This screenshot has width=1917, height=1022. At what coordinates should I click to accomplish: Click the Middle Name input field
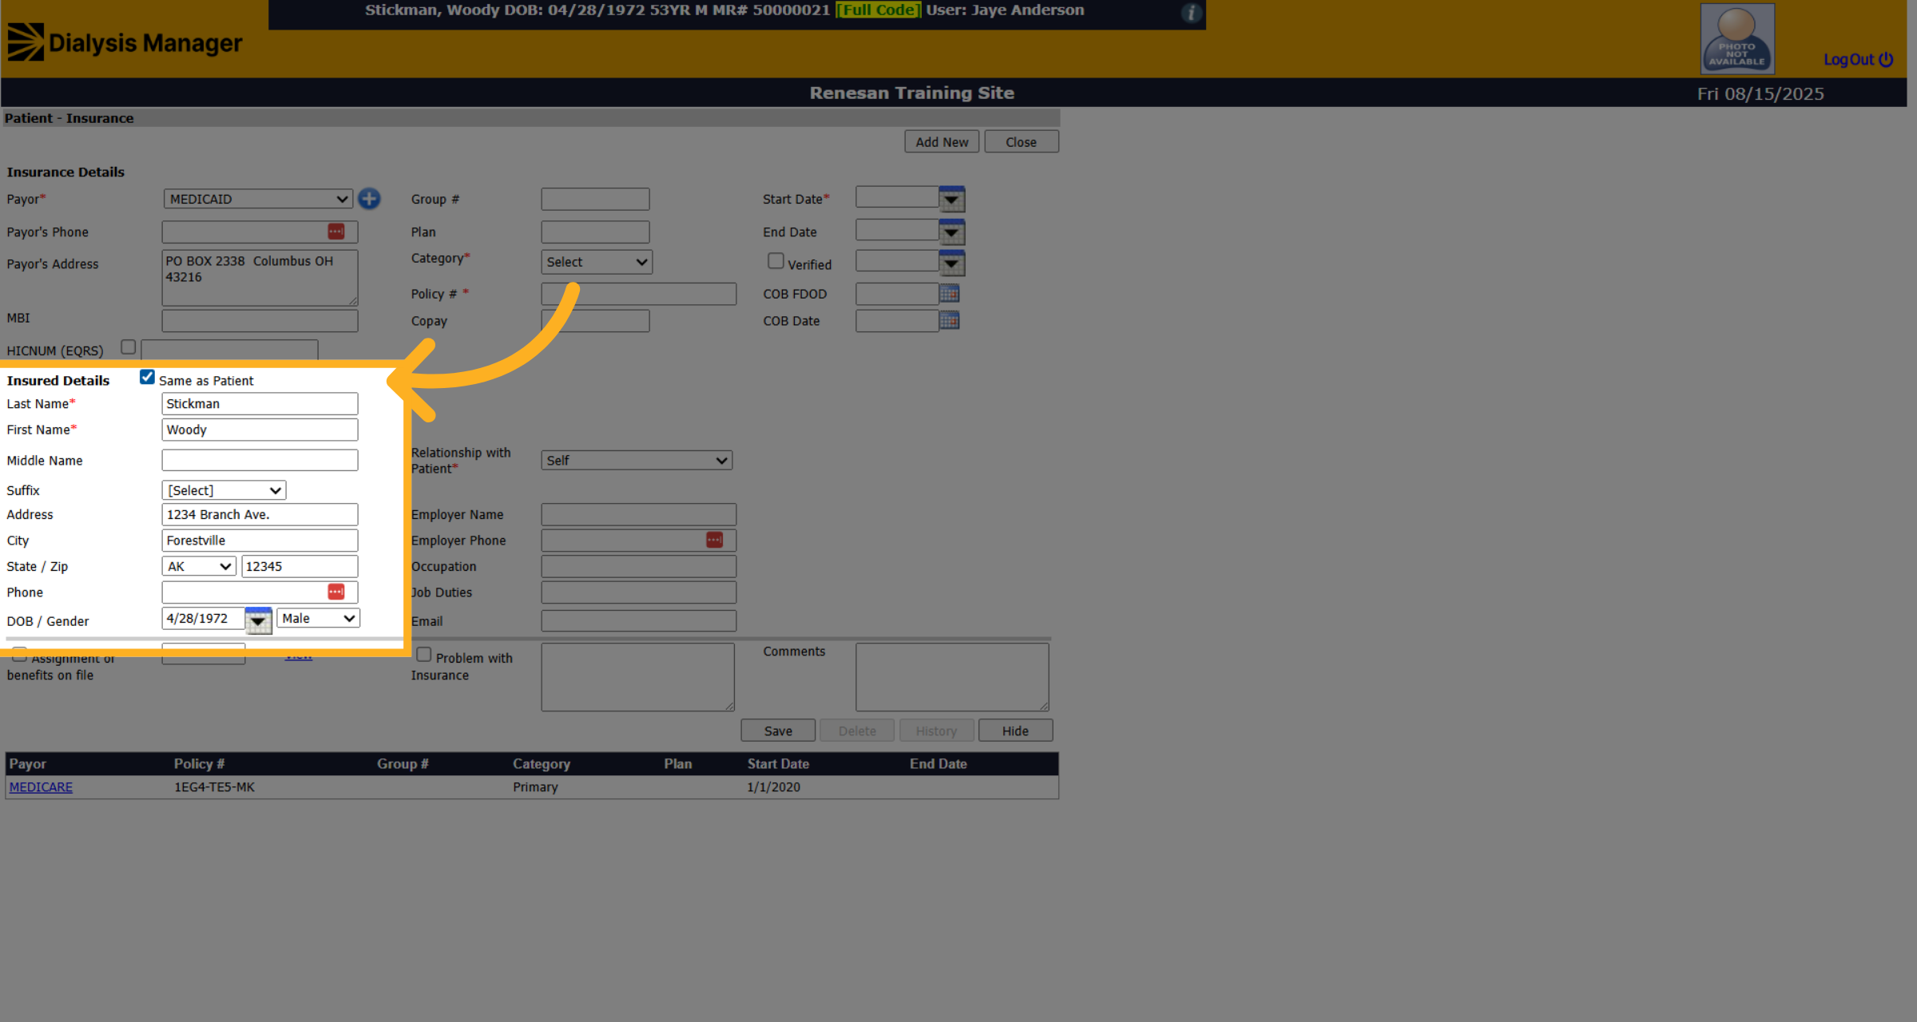tap(260, 460)
